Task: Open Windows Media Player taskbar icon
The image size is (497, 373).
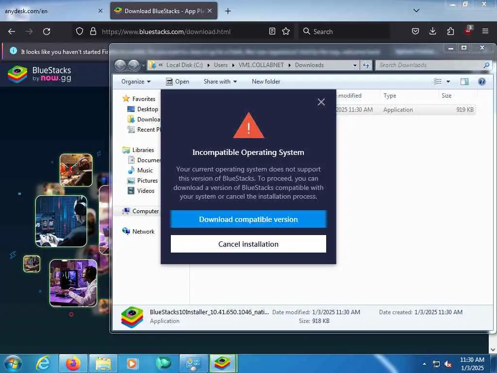Action: click(x=132, y=363)
